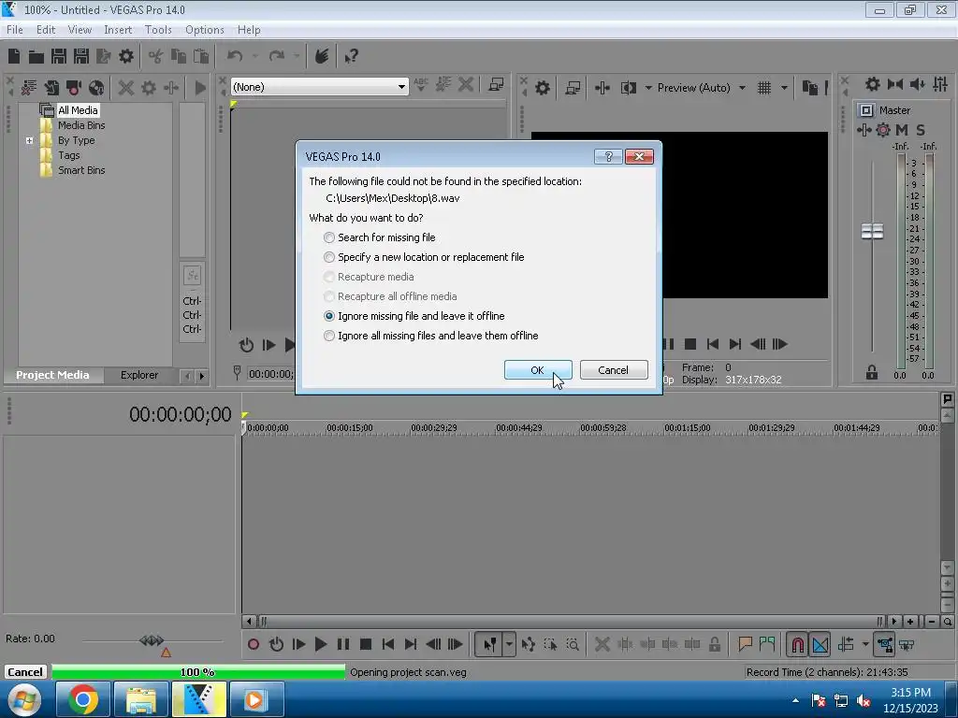Viewport: 958px width, 718px height.
Task: Click the timeline horizontal scrollbar
Action: (572, 622)
